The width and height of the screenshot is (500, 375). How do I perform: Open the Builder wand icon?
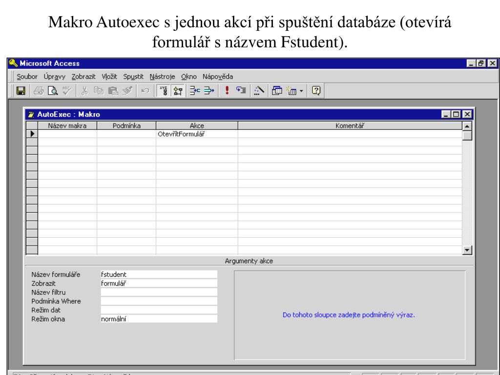coord(259,91)
